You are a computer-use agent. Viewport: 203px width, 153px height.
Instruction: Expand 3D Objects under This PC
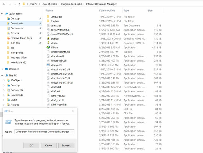[4, 80]
